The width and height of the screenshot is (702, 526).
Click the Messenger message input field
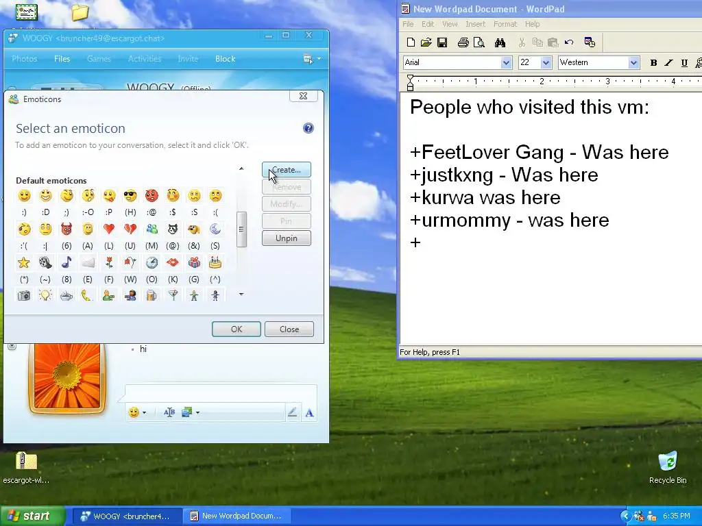[221, 392]
